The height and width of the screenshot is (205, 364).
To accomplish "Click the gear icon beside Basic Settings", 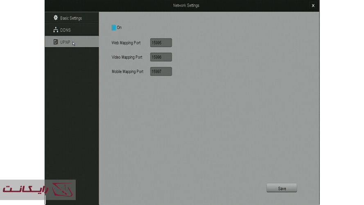I will point(56,18).
